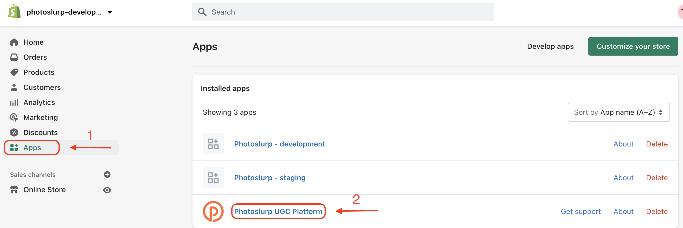Viewport: 683px width, 228px height.
Task: Click Get support for Photoslurp UGC Platform
Action: (x=581, y=212)
